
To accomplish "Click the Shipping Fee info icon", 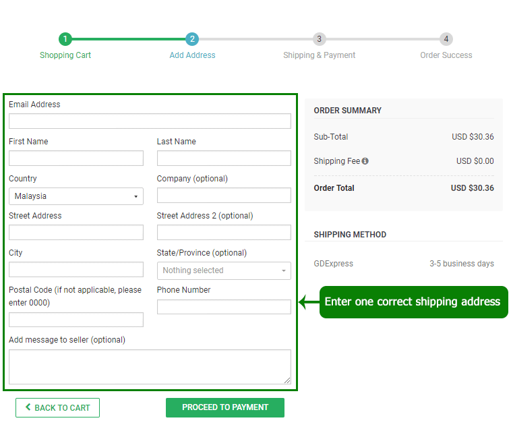I will tap(365, 161).
